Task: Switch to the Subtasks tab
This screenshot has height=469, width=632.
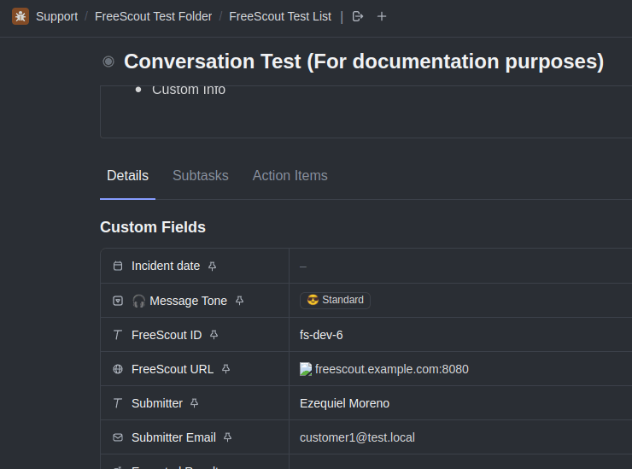Action: pyautogui.click(x=201, y=175)
